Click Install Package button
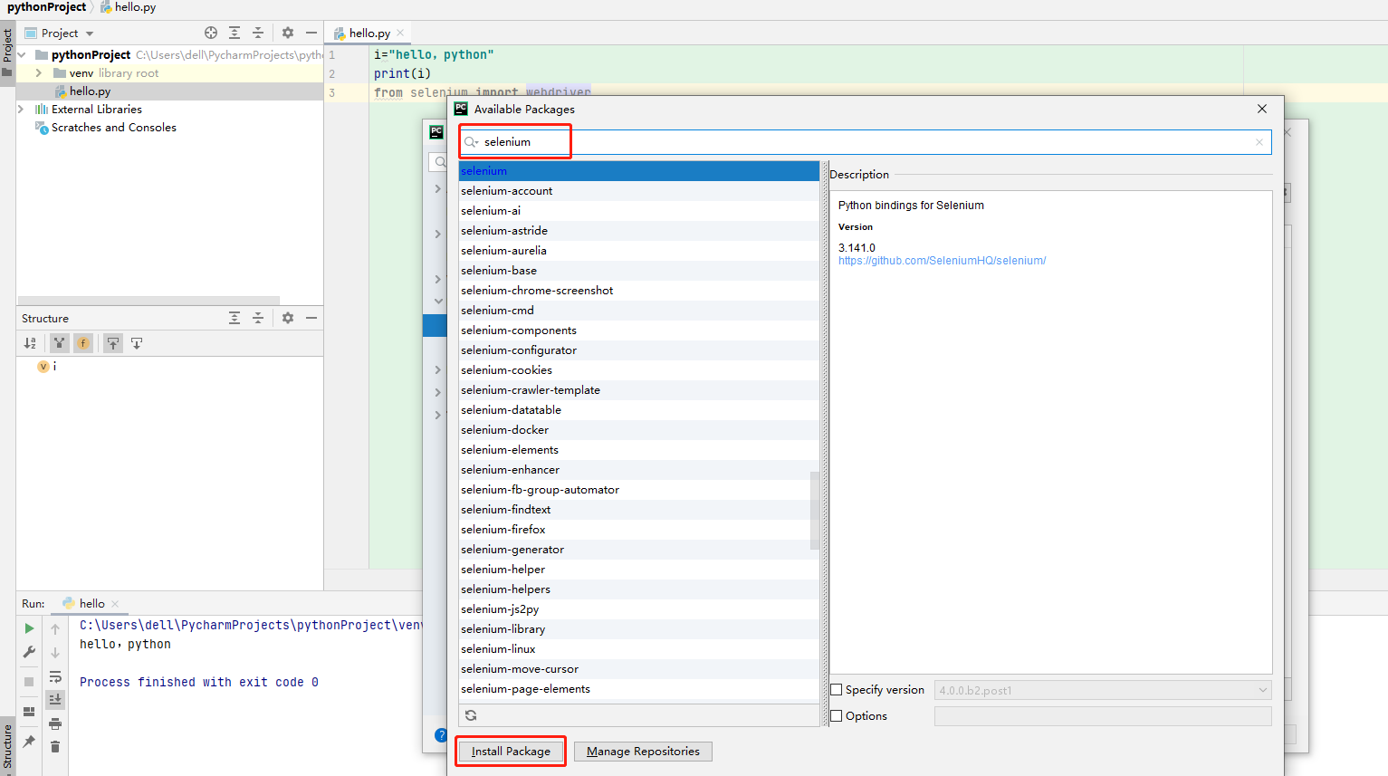The height and width of the screenshot is (776, 1388). point(511,752)
